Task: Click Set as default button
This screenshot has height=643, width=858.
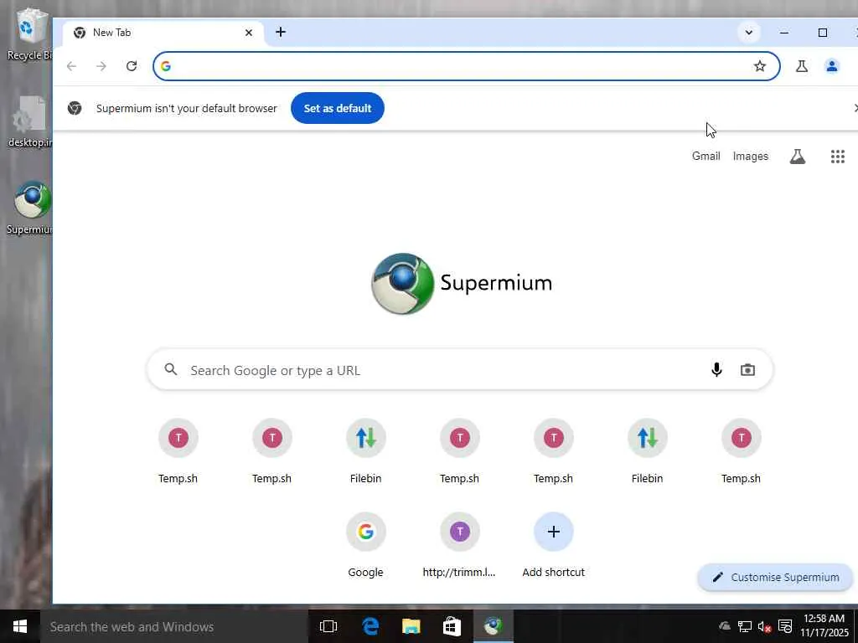Action: [x=338, y=108]
